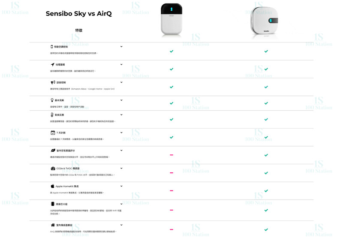This screenshot has height=238, width=343.
Task: Click Sky checkmark for mobile AC control
Action: pyautogui.click(x=171, y=51)
